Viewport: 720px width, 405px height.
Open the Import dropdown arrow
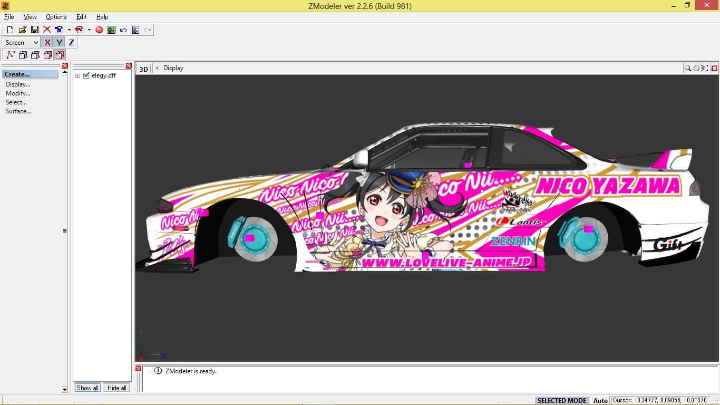69,30
